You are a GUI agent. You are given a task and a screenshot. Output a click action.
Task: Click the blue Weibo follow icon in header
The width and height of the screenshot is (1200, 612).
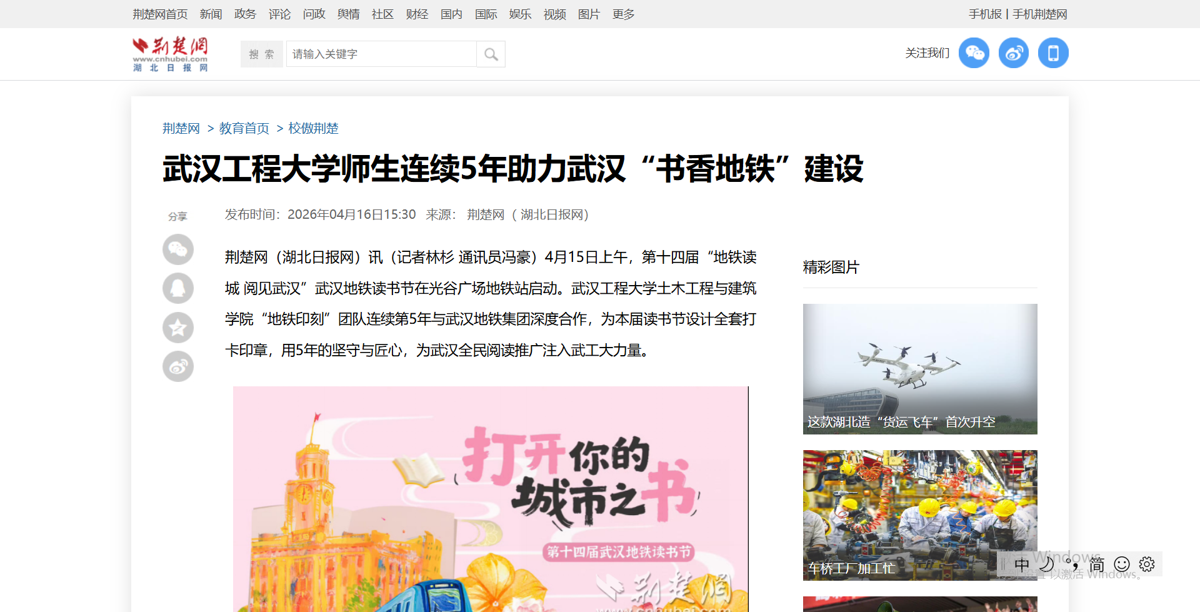pyautogui.click(x=1013, y=53)
